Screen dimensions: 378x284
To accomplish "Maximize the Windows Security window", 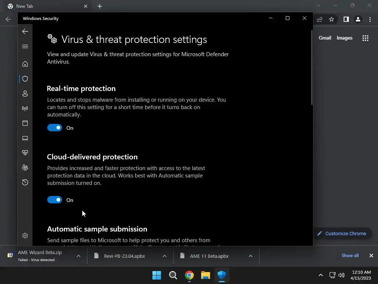I will tap(287, 18).
